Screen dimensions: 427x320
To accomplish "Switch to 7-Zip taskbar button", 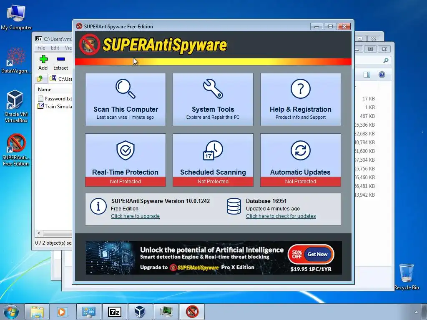I will [x=114, y=312].
